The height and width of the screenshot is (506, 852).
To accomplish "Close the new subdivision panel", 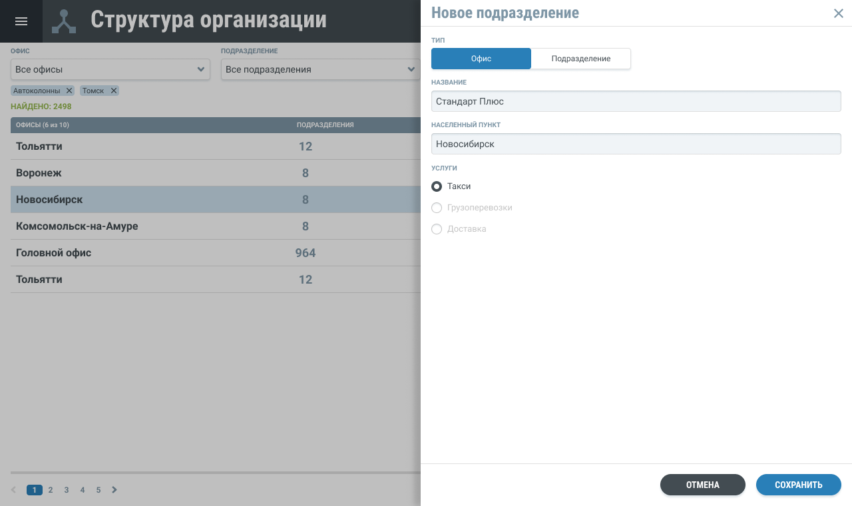I will point(838,13).
